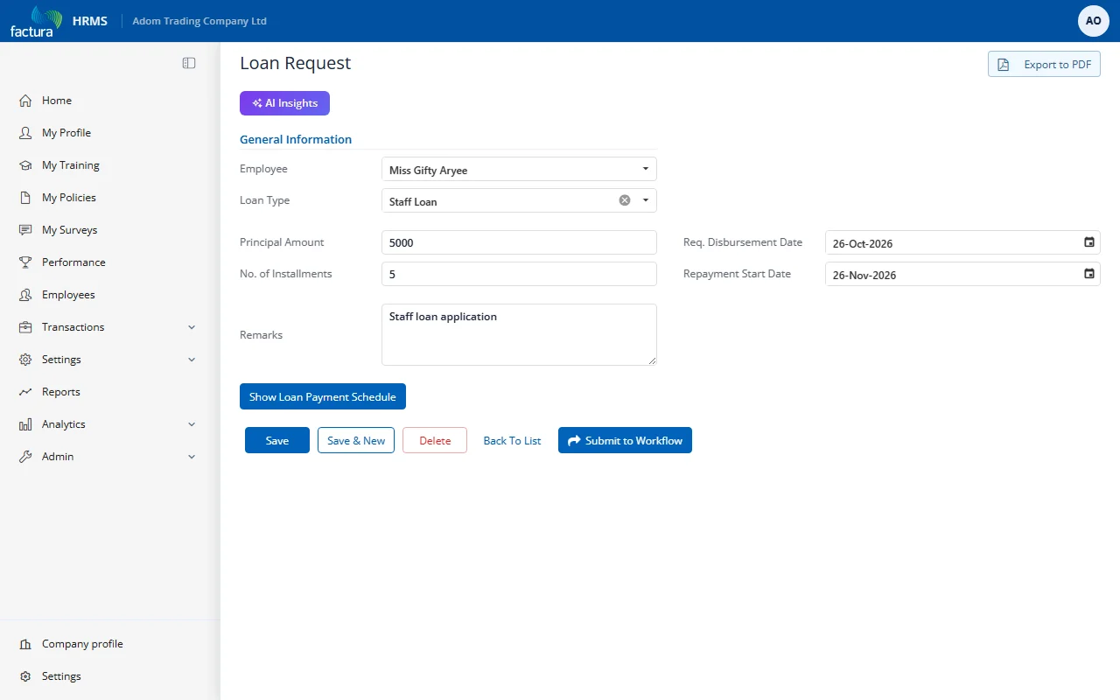The width and height of the screenshot is (1120, 700).
Task: Click the Factura logo
Action: (x=36, y=21)
